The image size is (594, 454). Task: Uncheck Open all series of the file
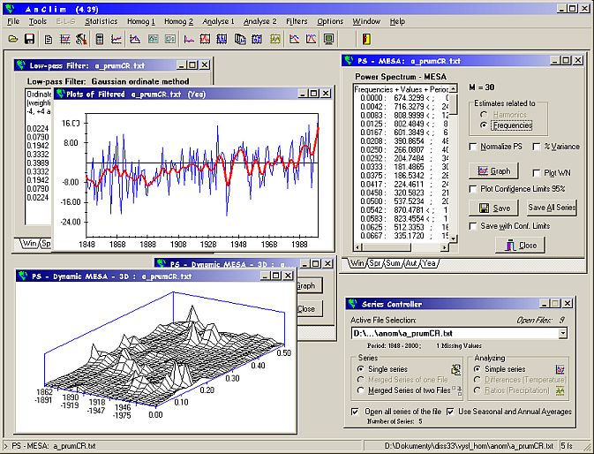[355, 412]
